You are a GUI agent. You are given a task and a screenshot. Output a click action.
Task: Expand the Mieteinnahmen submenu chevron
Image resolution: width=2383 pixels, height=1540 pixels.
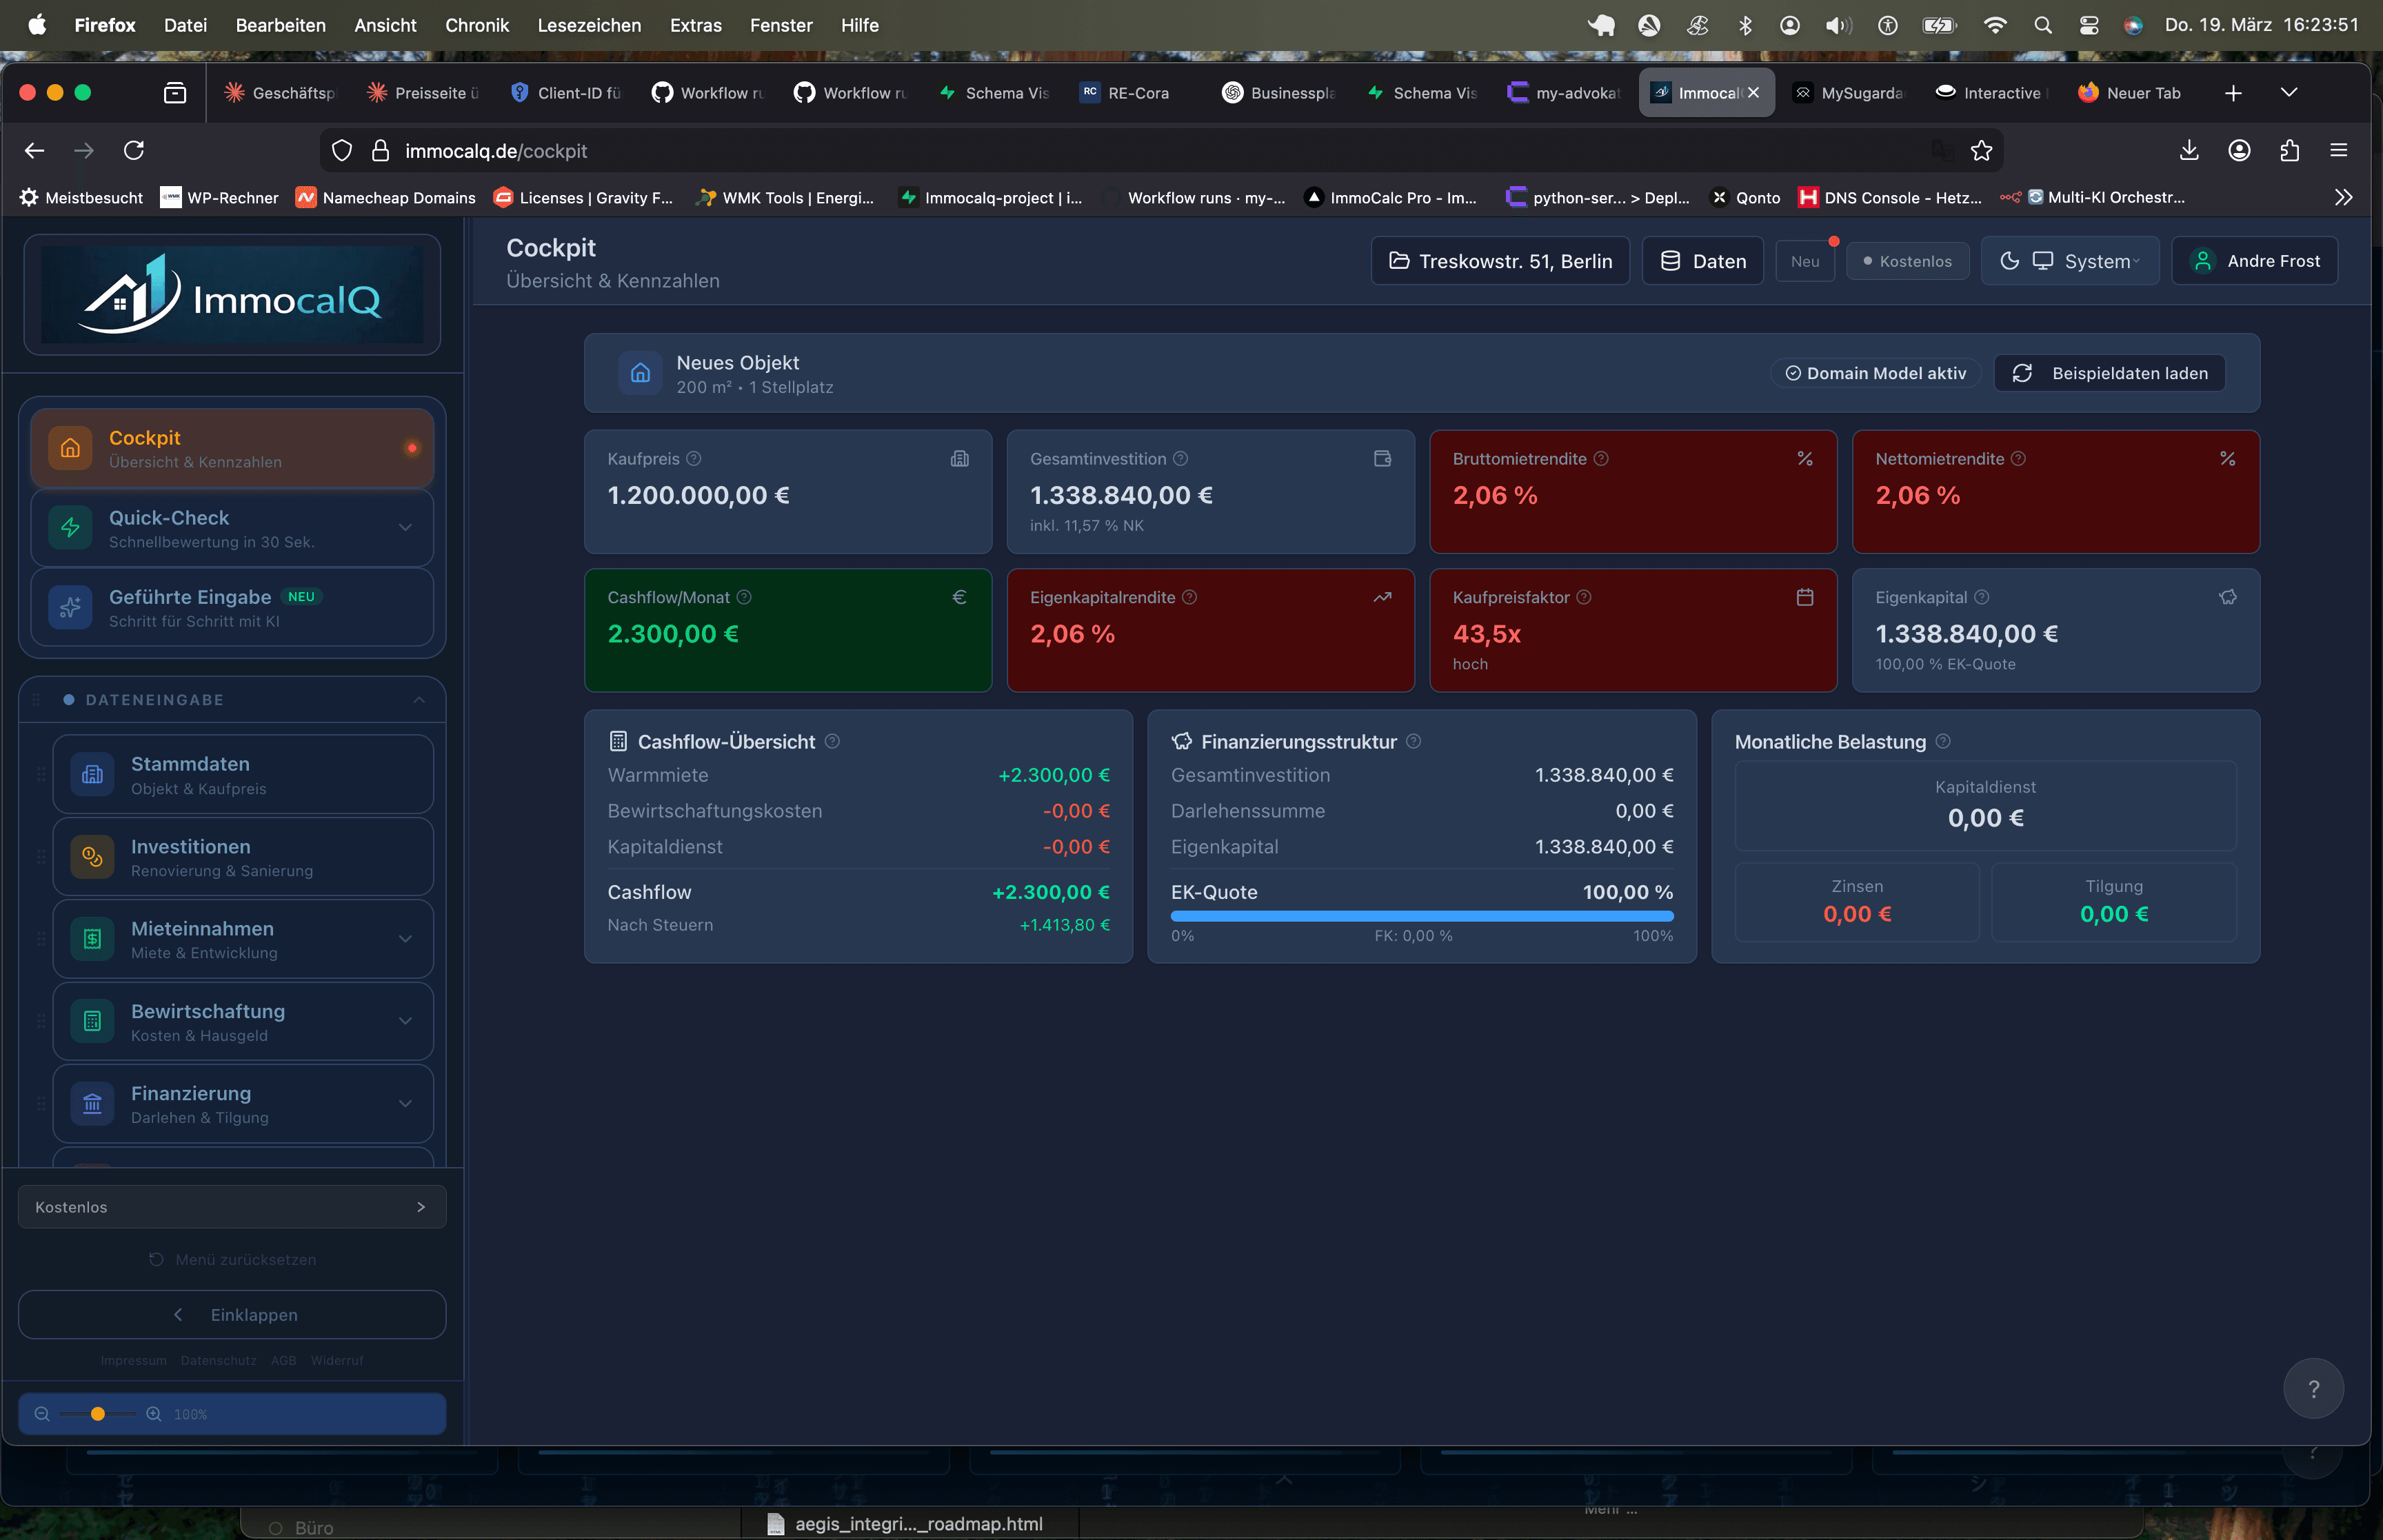tap(405, 939)
